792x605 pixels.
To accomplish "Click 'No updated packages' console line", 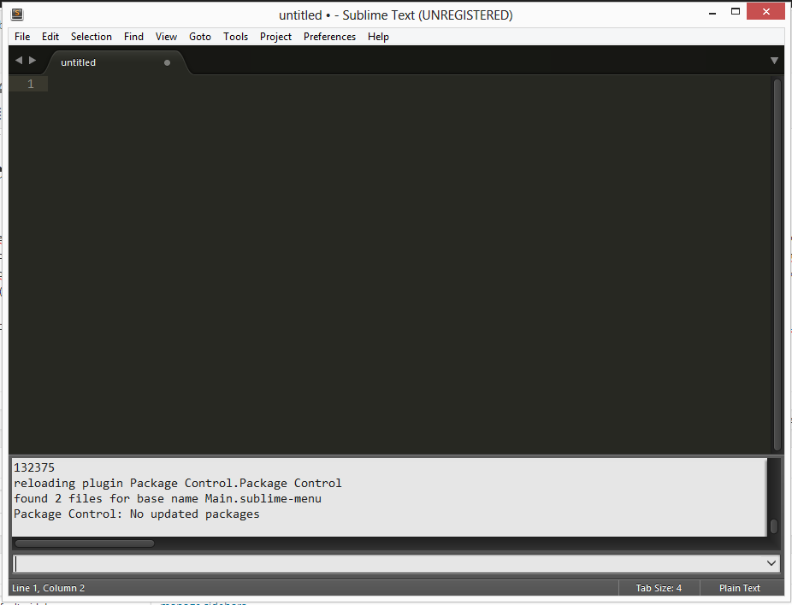I will click(136, 514).
